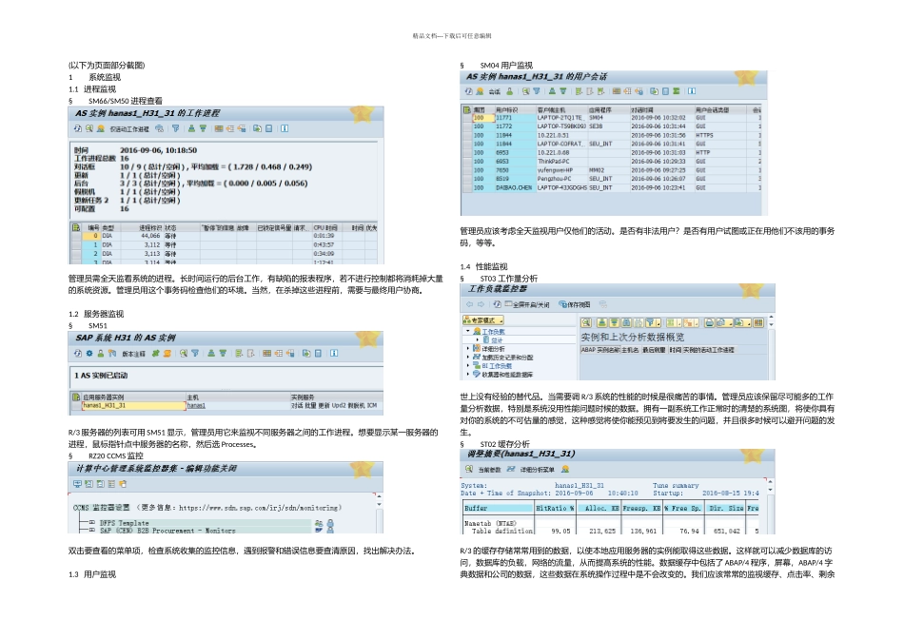The width and height of the screenshot is (904, 639).
Task: Select work process row number 0 cell
Action: pos(92,236)
